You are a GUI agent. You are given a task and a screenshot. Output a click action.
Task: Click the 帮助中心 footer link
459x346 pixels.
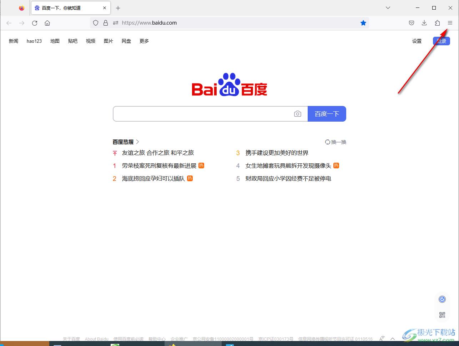point(157,339)
